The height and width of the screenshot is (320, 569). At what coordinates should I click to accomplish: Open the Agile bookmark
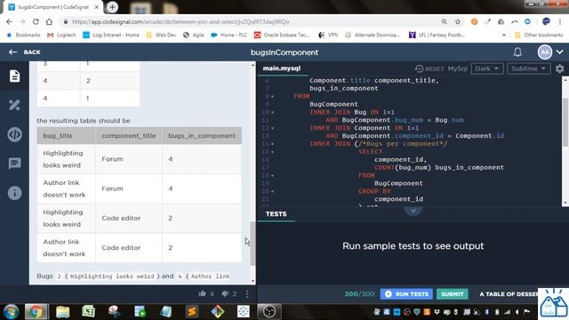[194, 36]
